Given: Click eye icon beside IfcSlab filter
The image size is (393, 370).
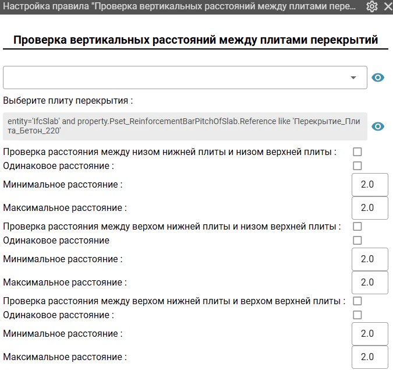Looking at the screenshot, I should pos(378,126).
